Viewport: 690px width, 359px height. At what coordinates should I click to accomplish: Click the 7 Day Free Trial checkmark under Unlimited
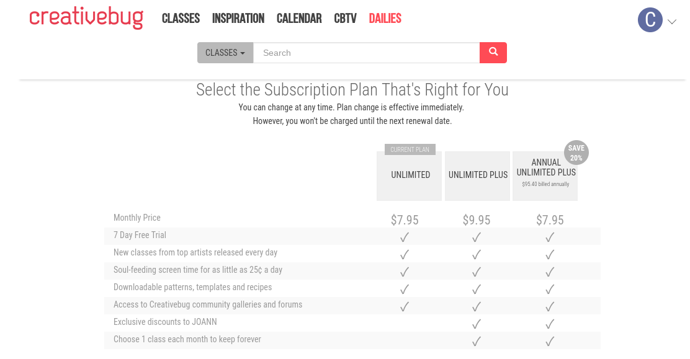pos(405,237)
